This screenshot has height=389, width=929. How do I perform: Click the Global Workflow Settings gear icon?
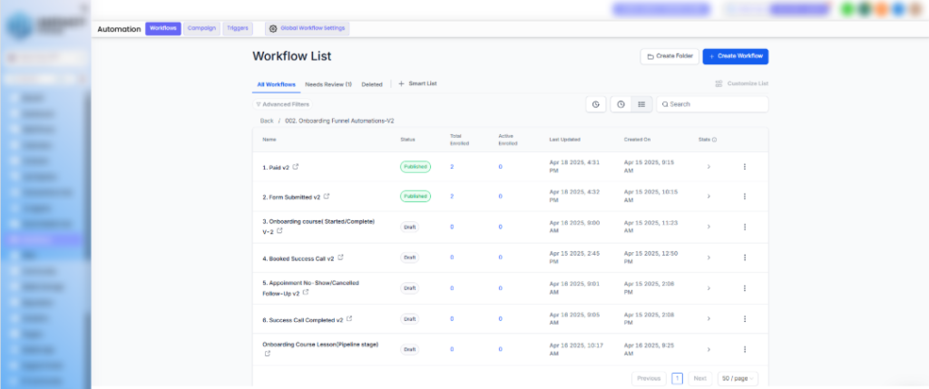pyautogui.click(x=273, y=28)
